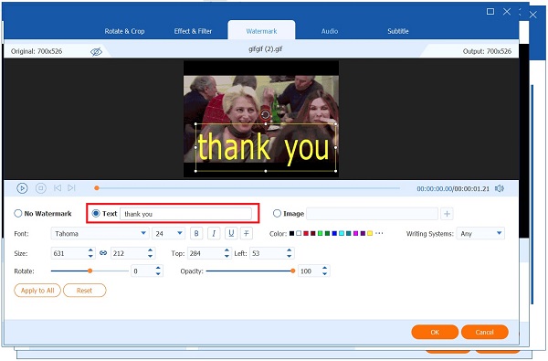Maximize the edit window
Screen dimensions: 548x361
490,12
